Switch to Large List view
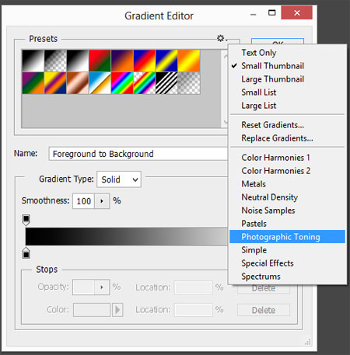 point(287,106)
